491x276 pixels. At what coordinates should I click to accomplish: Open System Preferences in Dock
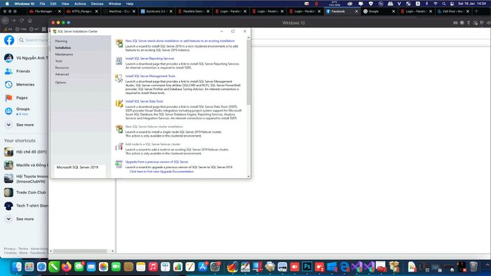tap(215, 267)
